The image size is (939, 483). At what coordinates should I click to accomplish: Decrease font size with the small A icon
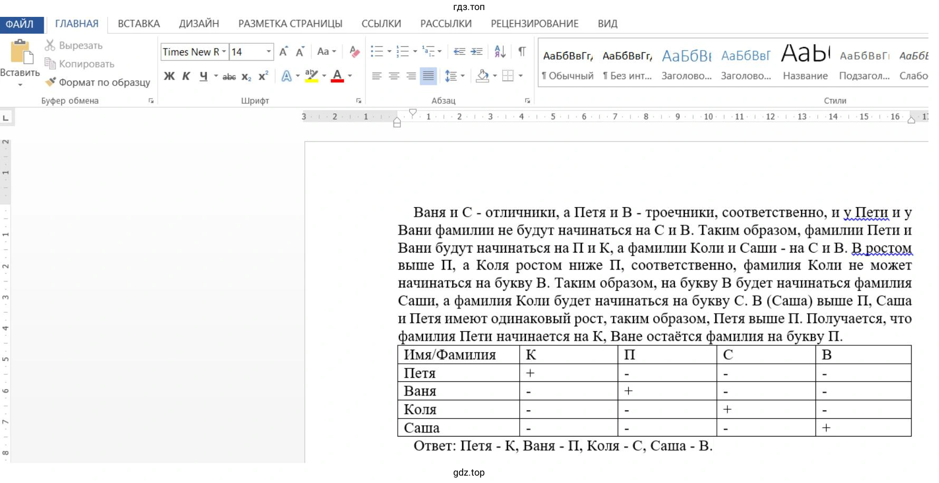300,52
